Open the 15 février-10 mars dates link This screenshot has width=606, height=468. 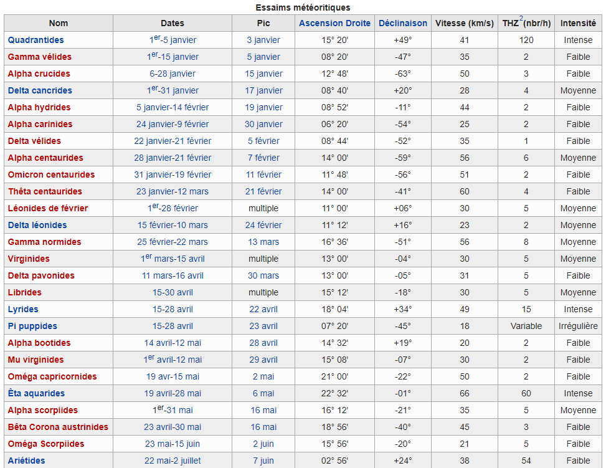[x=173, y=225]
